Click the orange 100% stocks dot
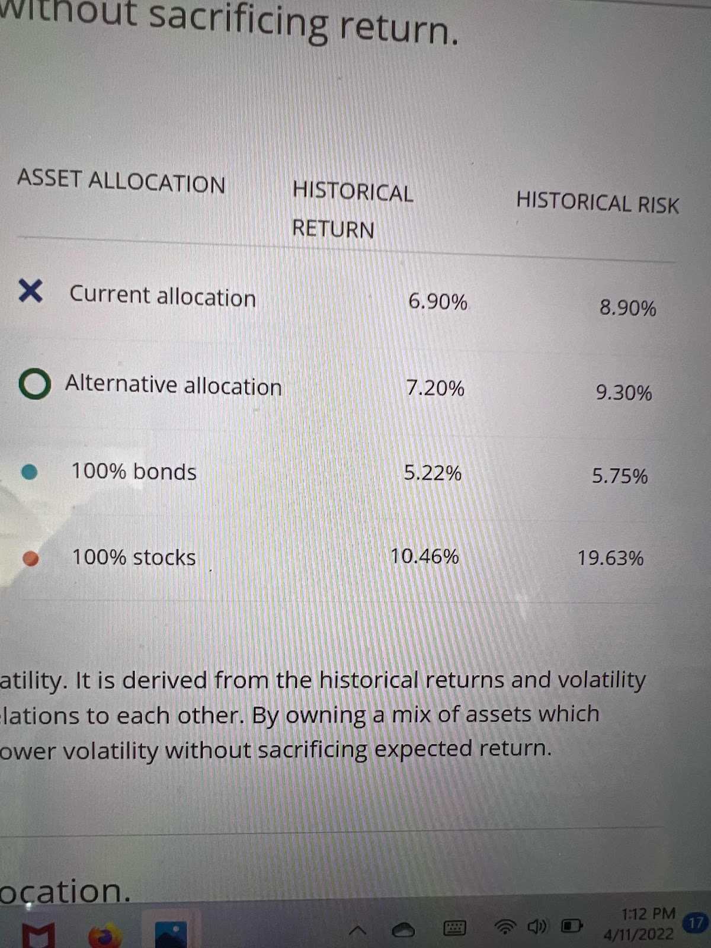The width and height of the screenshot is (711, 948). [30, 558]
